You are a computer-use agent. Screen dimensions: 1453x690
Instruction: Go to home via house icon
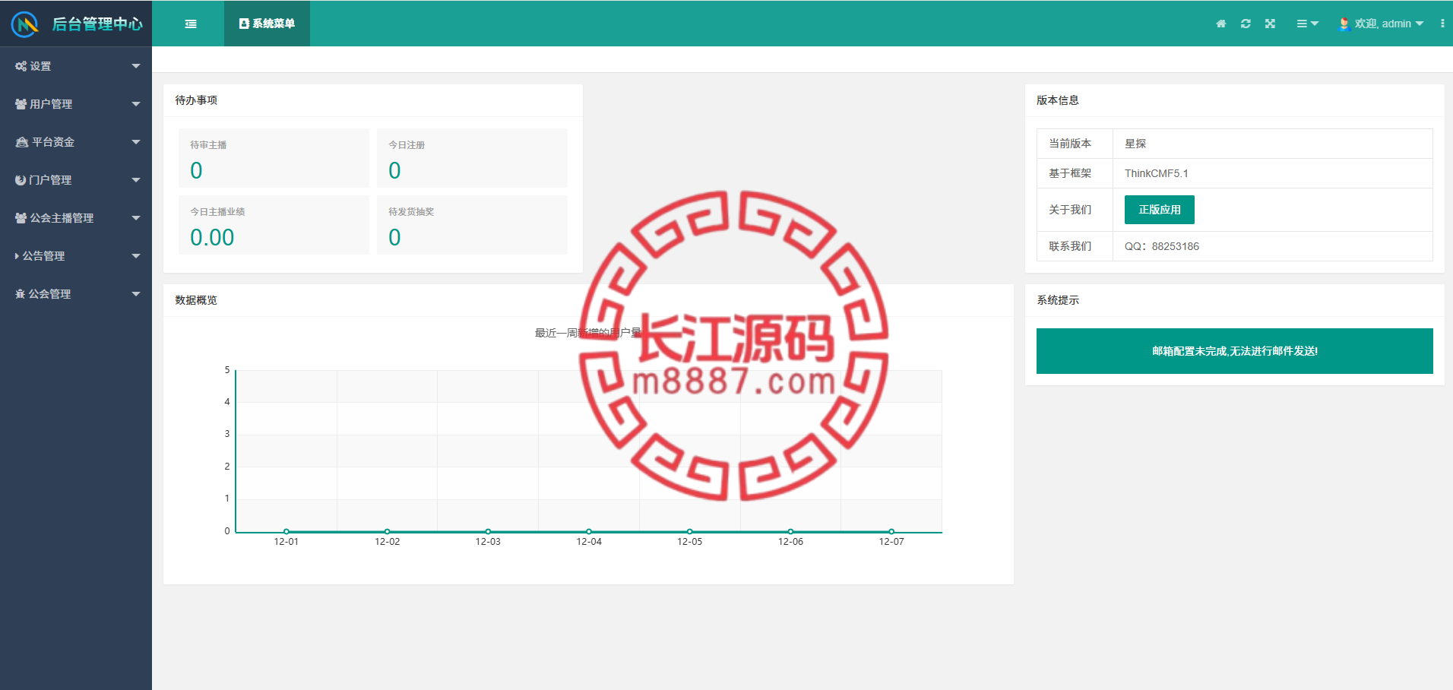pyautogui.click(x=1221, y=24)
